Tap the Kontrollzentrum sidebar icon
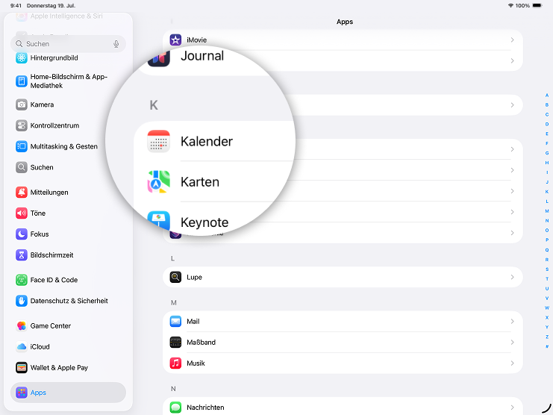 click(22, 125)
